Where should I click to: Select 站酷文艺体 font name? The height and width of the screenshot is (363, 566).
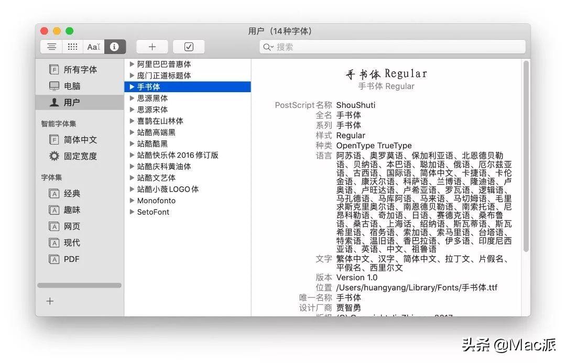click(x=156, y=178)
